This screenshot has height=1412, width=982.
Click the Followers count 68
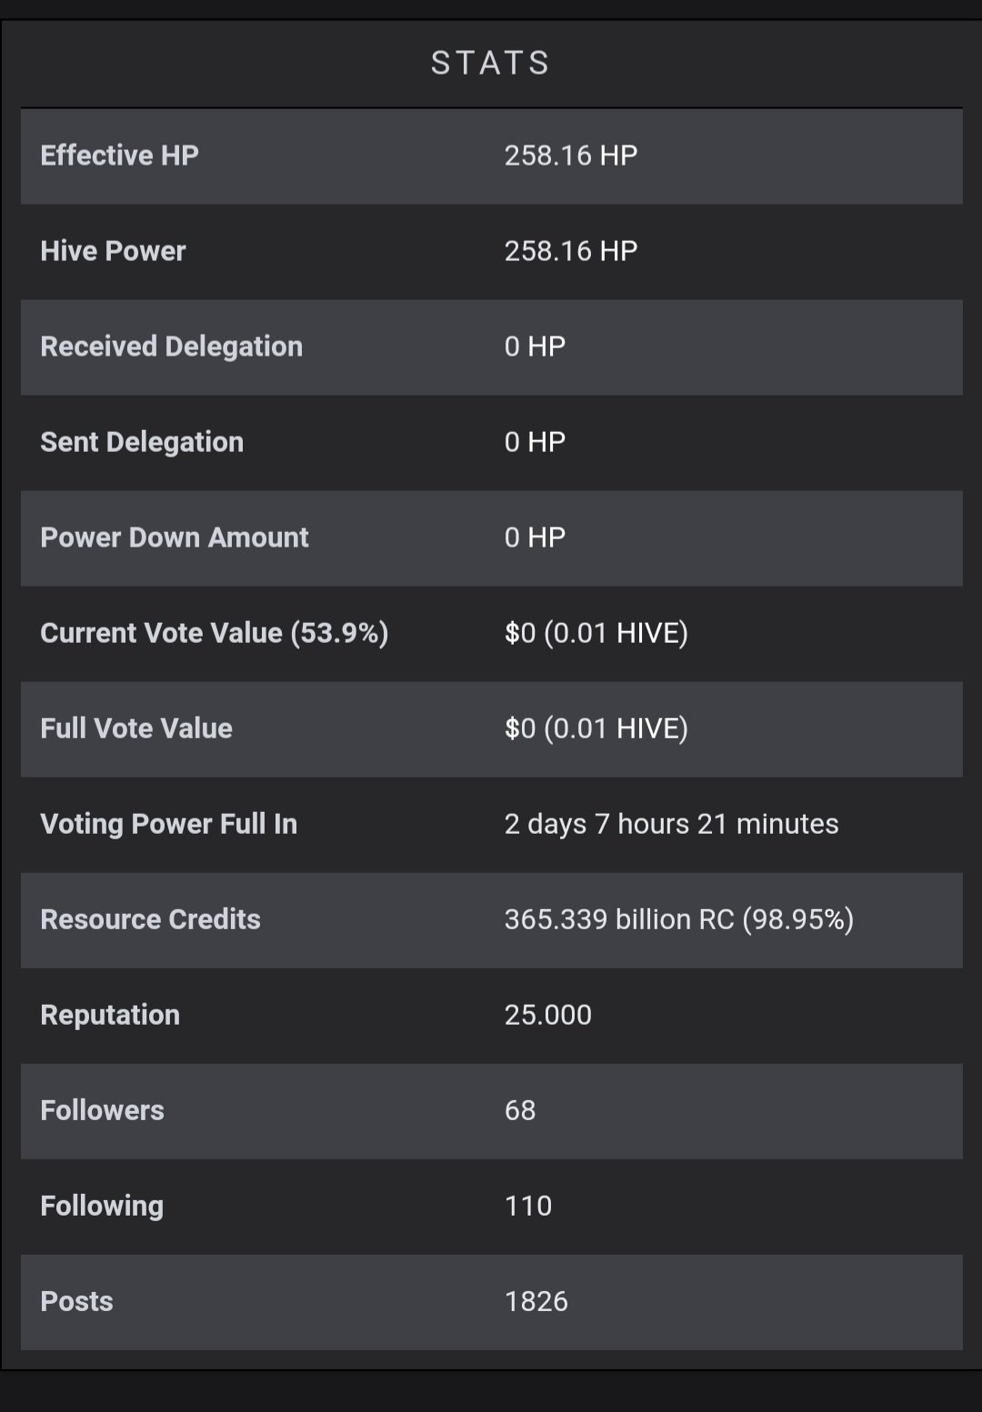(520, 1110)
